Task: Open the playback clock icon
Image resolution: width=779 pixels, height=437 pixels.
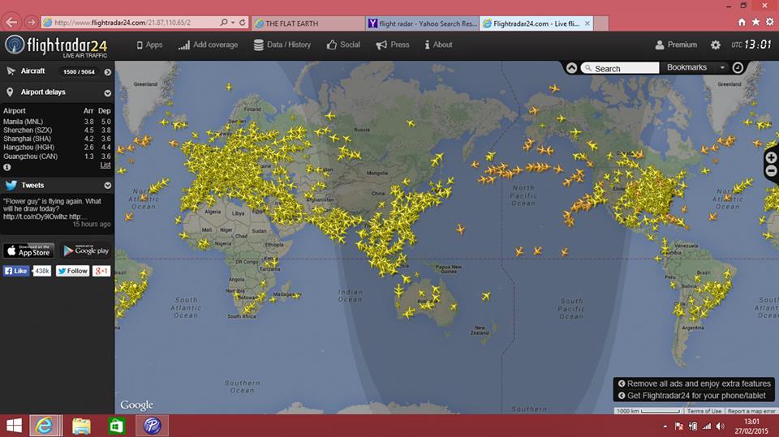Action: (738, 67)
